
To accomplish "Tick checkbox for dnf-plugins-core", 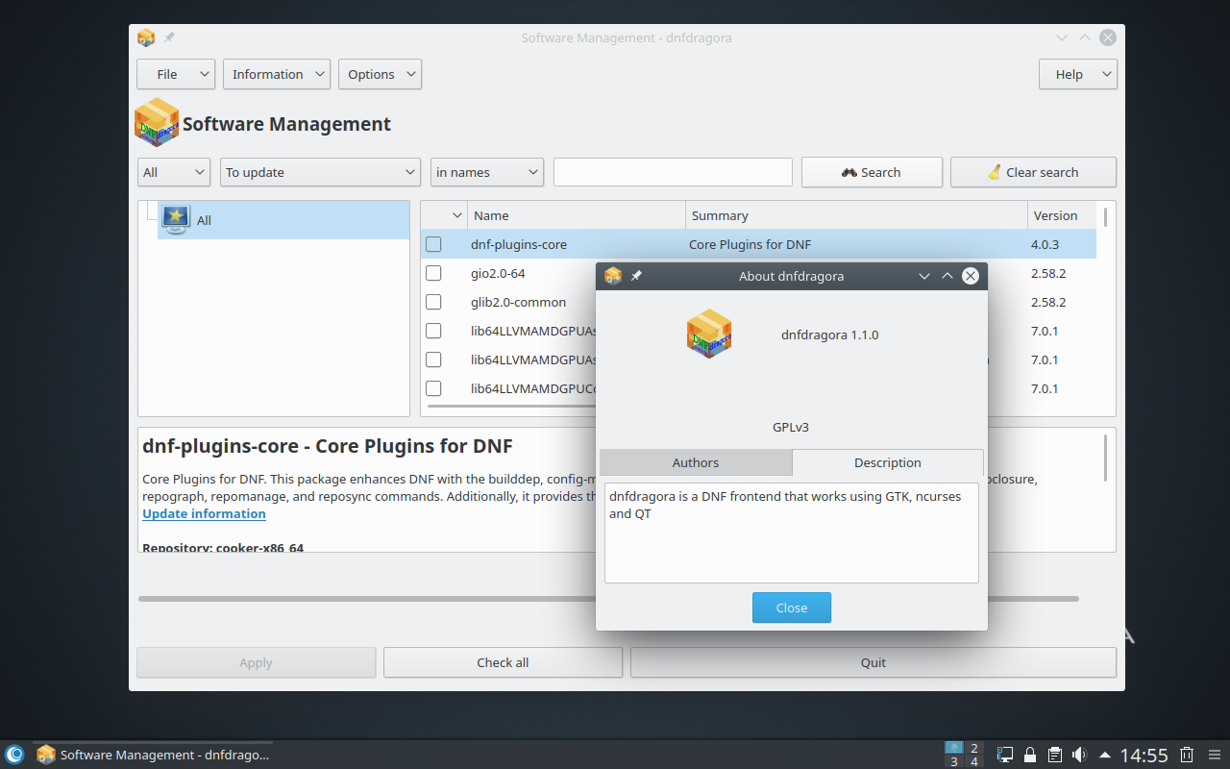I will [x=433, y=244].
